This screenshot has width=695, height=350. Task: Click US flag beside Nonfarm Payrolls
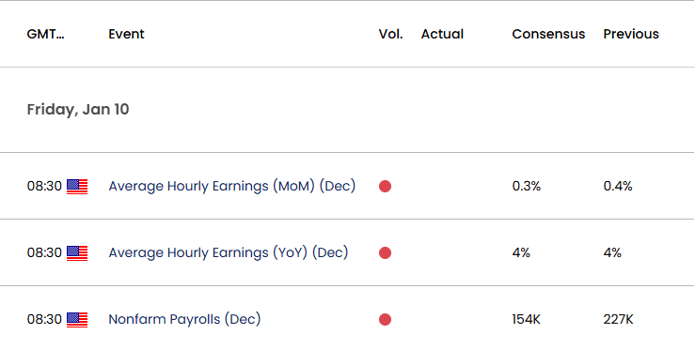pos(77,319)
